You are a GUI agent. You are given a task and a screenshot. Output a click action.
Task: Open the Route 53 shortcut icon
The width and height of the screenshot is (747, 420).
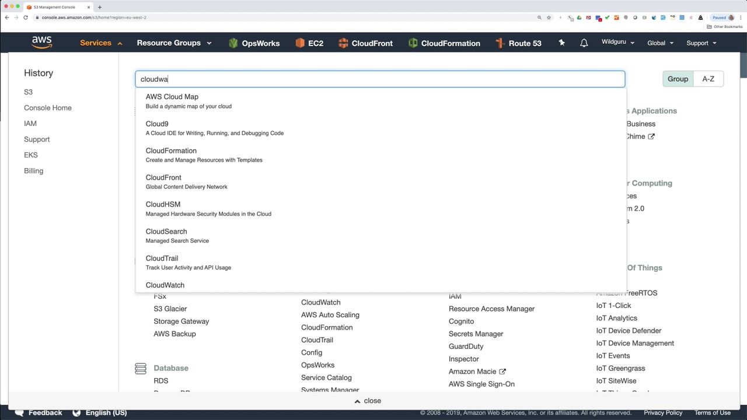pyautogui.click(x=500, y=43)
